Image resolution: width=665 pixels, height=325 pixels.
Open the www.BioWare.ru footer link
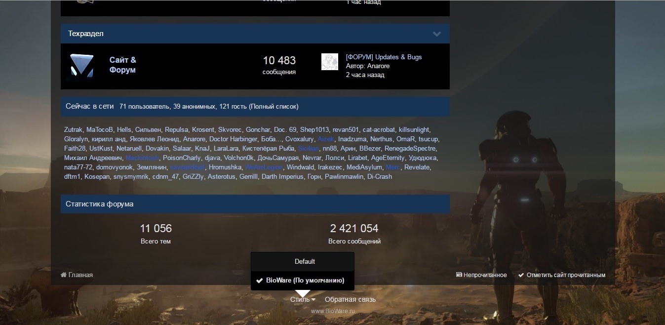(x=333, y=311)
